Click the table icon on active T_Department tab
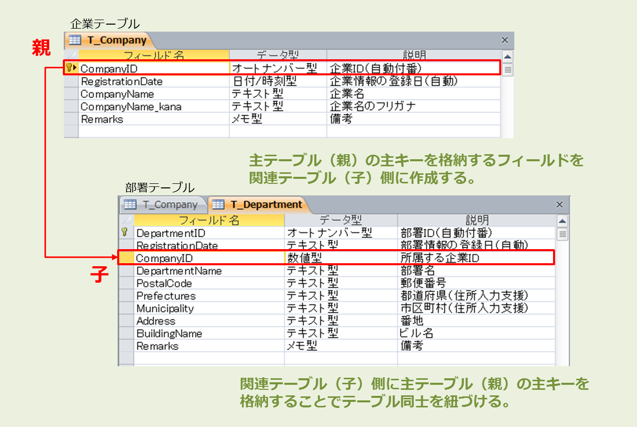 218,204
